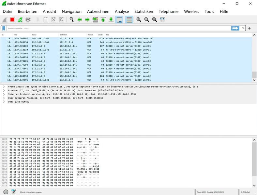Restart the current capture green fin icon
Viewport: 257px width, 195px height.
(20, 19)
